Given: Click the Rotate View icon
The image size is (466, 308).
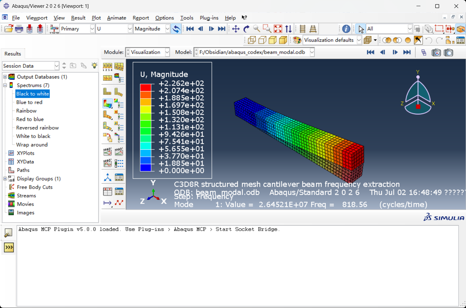Looking at the screenshot, I should (246, 29).
